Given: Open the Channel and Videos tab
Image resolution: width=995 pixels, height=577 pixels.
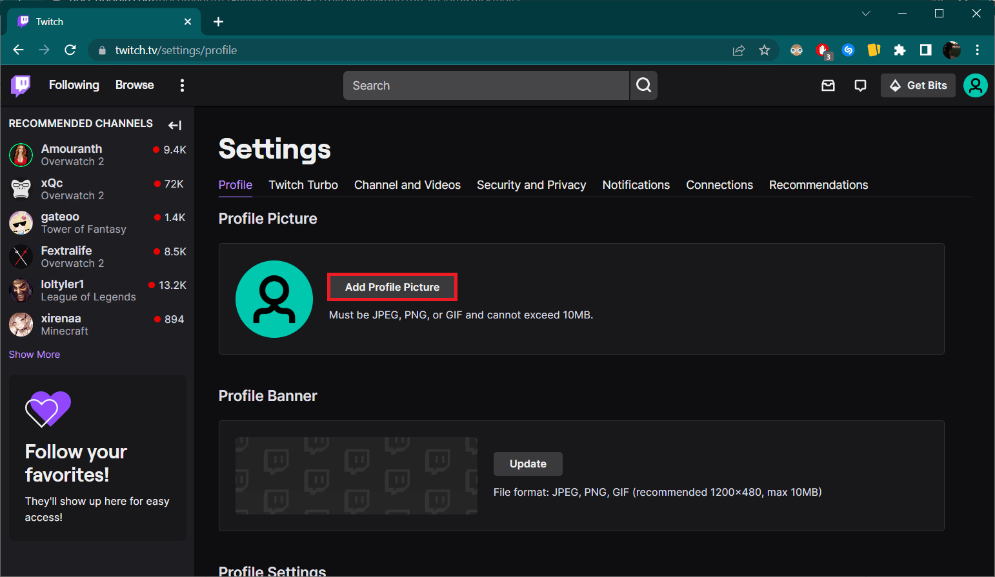Looking at the screenshot, I should [407, 185].
